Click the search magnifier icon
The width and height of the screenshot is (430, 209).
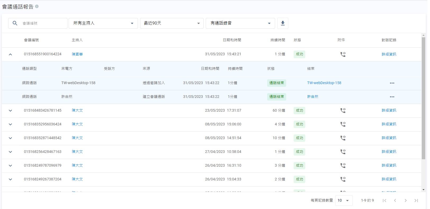pyautogui.click(x=15, y=23)
